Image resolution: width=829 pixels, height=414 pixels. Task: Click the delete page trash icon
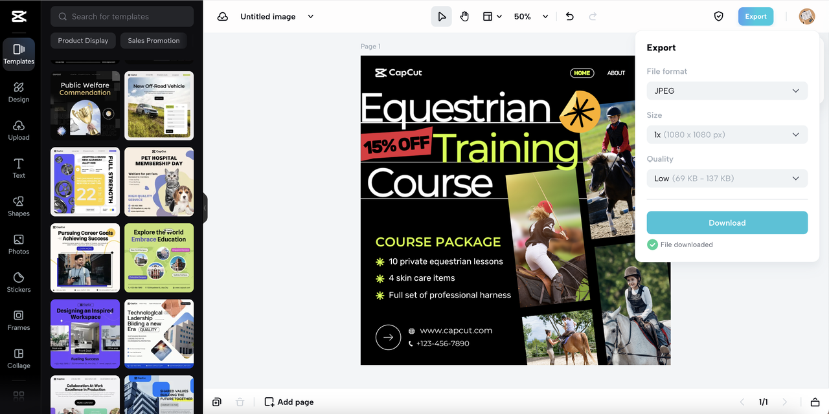(x=240, y=402)
